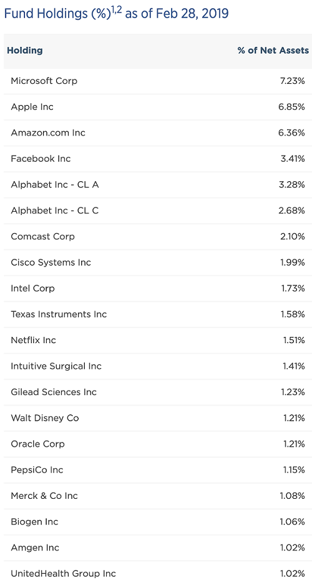Click the Walt Disney Co row
312x580 pixels.
point(158,417)
